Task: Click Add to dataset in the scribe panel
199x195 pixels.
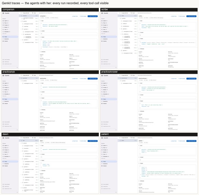Action: [182, 16]
